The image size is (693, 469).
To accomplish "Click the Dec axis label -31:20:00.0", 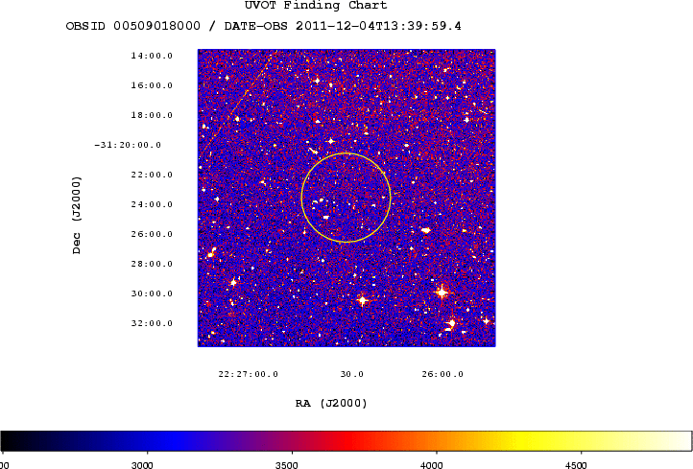I will [x=128, y=145].
